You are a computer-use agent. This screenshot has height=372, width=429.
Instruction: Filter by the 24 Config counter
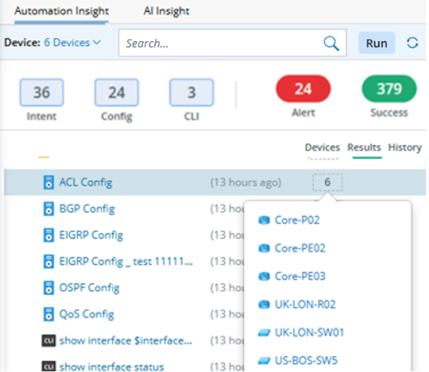(x=117, y=93)
